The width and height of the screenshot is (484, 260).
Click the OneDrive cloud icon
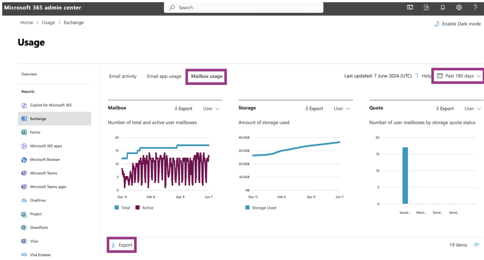point(24,200)
